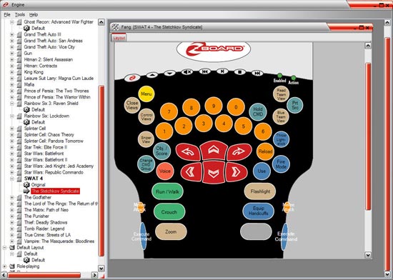Click the Obj. / Score key

[x=161, y=151]
